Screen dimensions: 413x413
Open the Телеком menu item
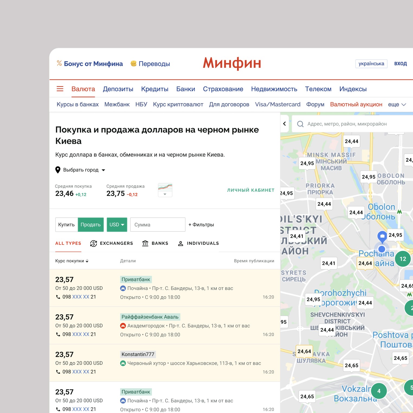318,89
